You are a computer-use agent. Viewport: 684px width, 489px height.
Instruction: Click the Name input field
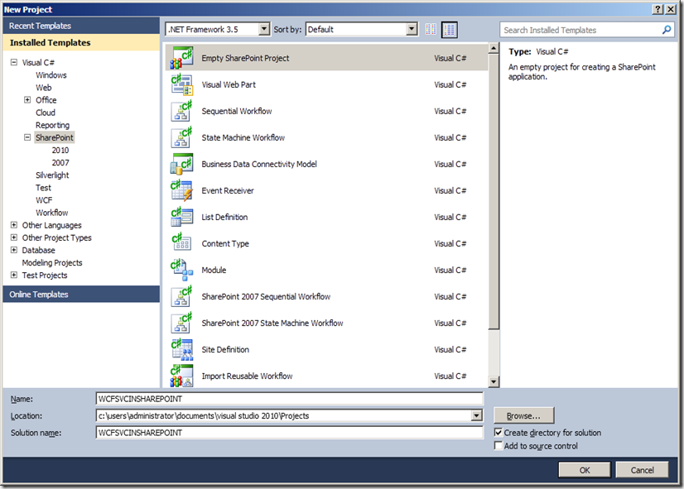[290, 398]
